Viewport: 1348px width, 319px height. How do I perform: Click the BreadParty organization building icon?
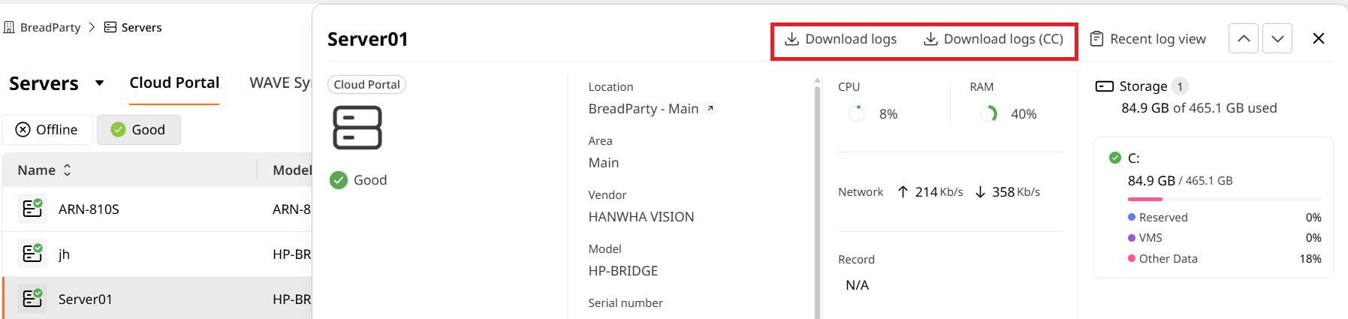point(9,27)
